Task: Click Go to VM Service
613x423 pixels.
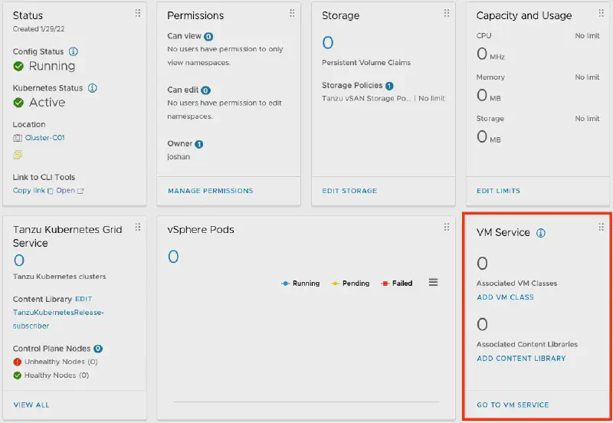Action: [513, 405]
